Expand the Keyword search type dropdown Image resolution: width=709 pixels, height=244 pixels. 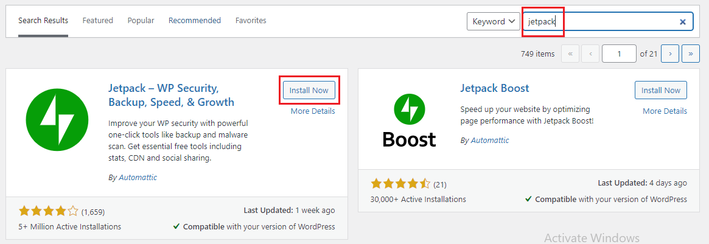coord(494,21)
